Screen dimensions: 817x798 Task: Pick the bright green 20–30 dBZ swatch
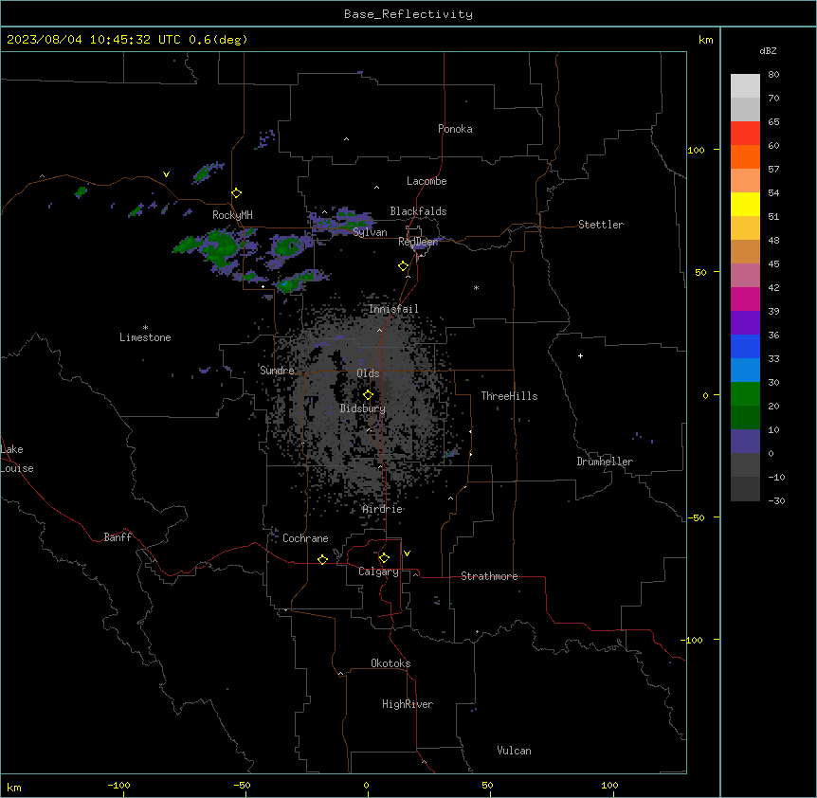point(745,394)
